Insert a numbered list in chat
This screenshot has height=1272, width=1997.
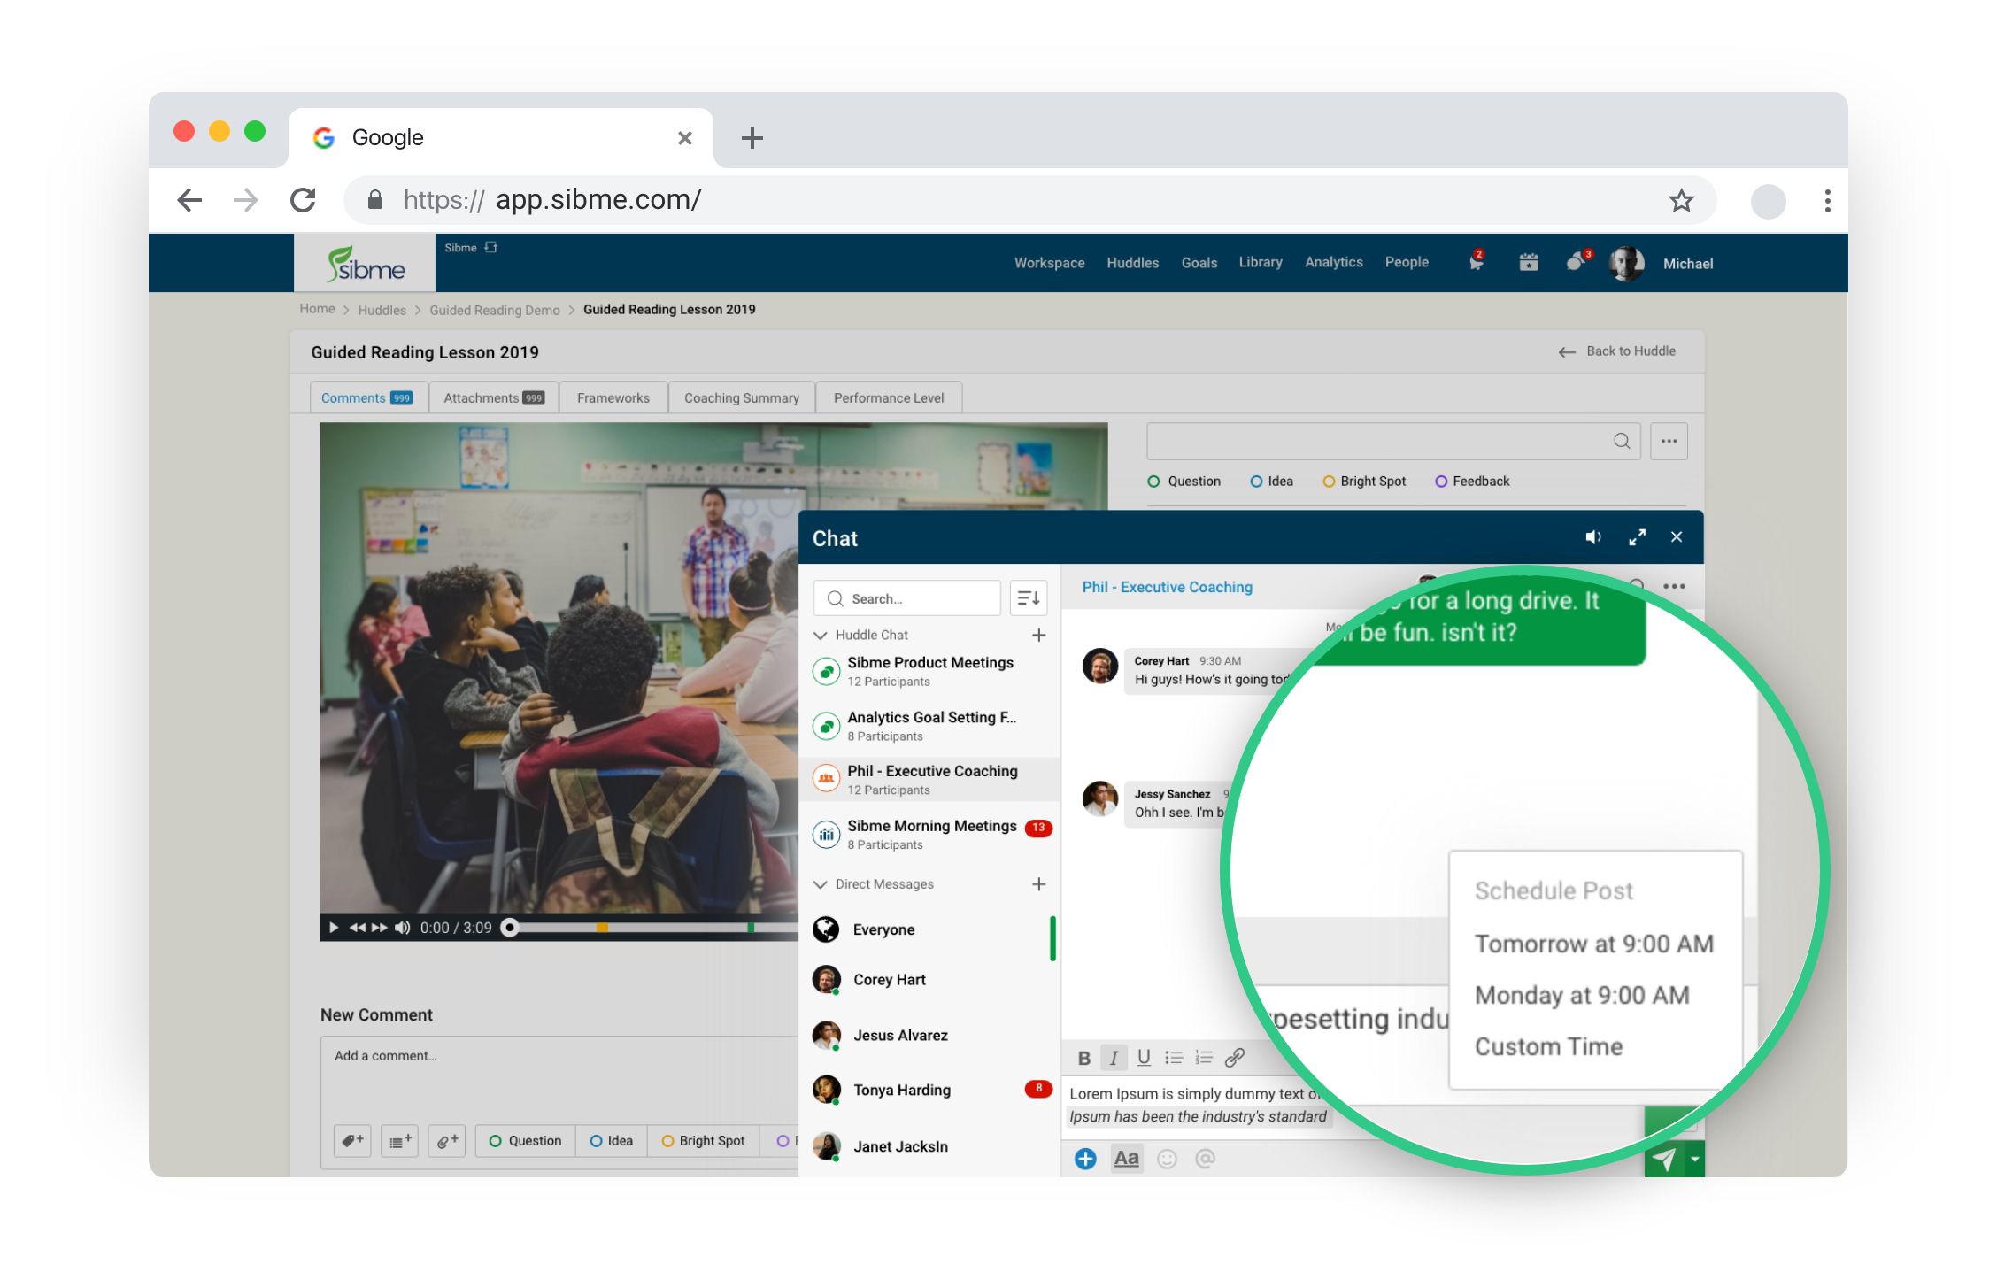tap(1204, 1058)
